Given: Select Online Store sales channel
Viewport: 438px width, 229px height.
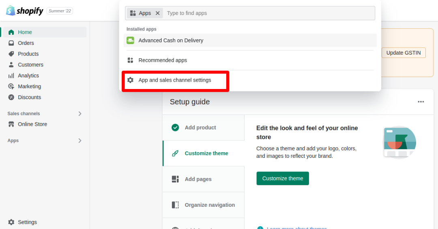Looking at the screenshot, I should (x=44, y=124).
